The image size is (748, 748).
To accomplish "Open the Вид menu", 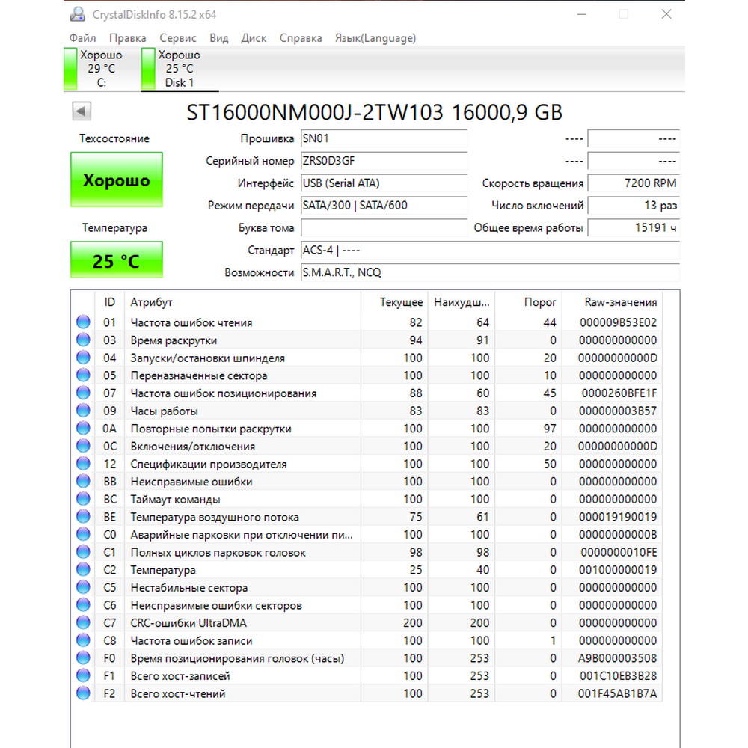I will [219, 38].
